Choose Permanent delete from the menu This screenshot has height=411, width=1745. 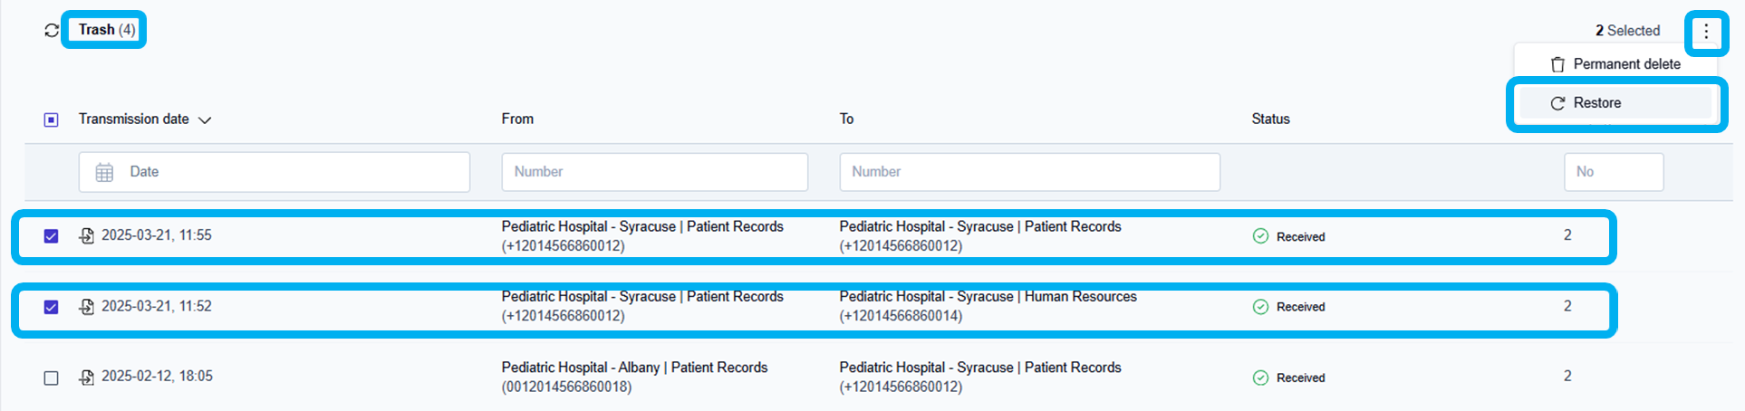[1616, 64]
